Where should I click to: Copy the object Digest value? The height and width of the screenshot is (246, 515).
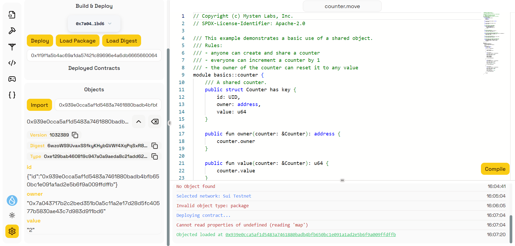[155, 146]
